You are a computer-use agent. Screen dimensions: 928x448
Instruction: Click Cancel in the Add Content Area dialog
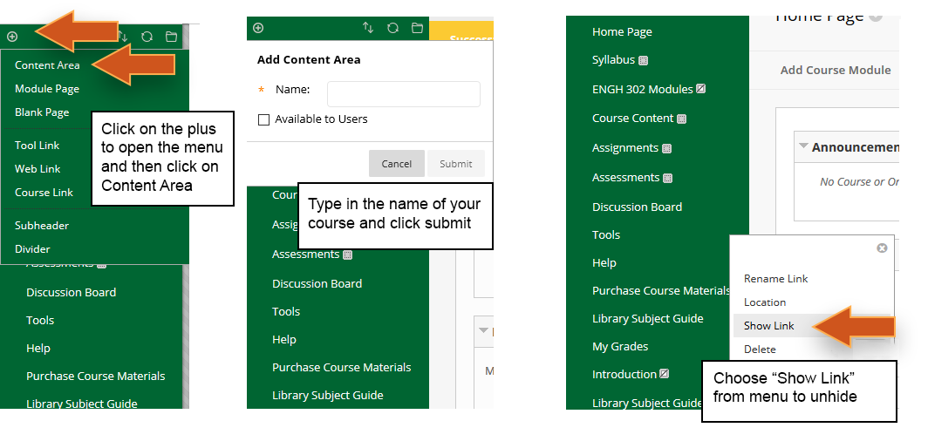397,163
